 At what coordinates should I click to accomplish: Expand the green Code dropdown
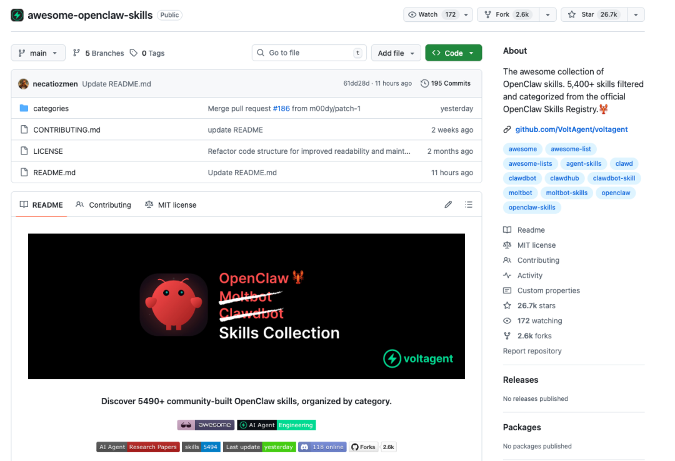453,53
